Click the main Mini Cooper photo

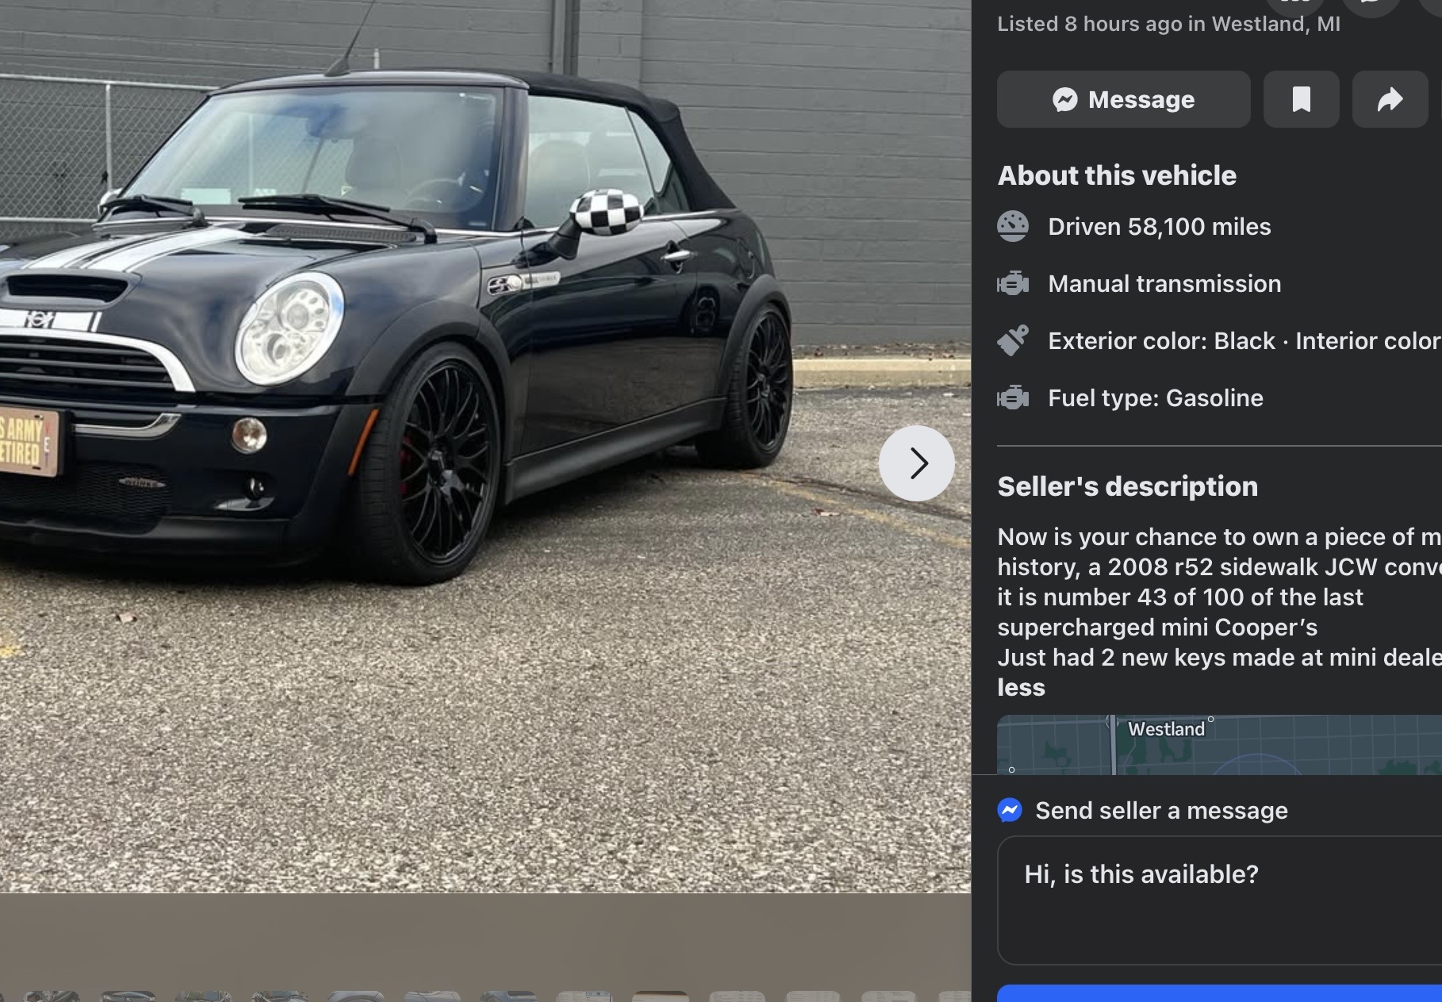coord(485,446)
